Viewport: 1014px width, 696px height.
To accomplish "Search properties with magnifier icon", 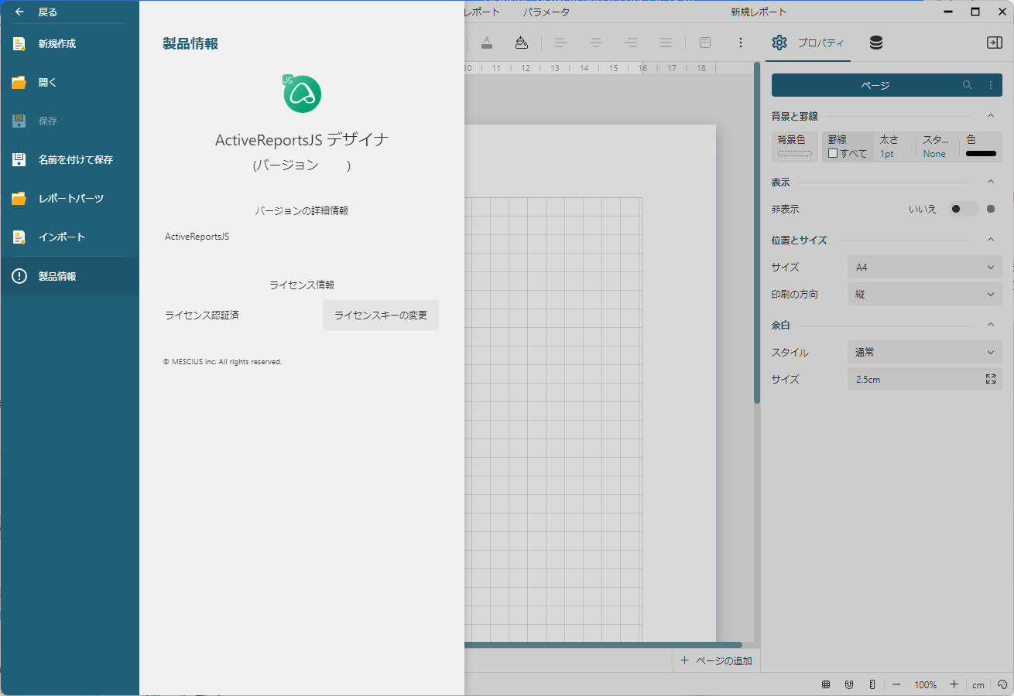I will coord(968,85).
